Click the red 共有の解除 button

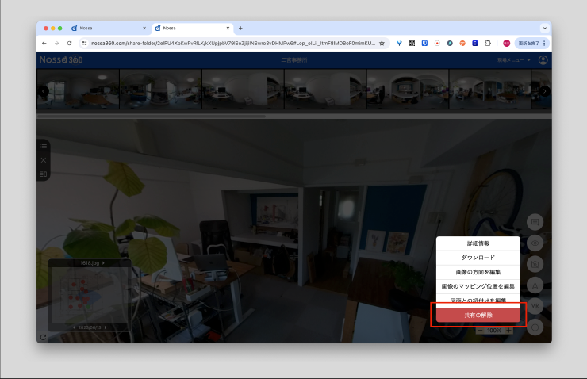click(x=478, y=315)
